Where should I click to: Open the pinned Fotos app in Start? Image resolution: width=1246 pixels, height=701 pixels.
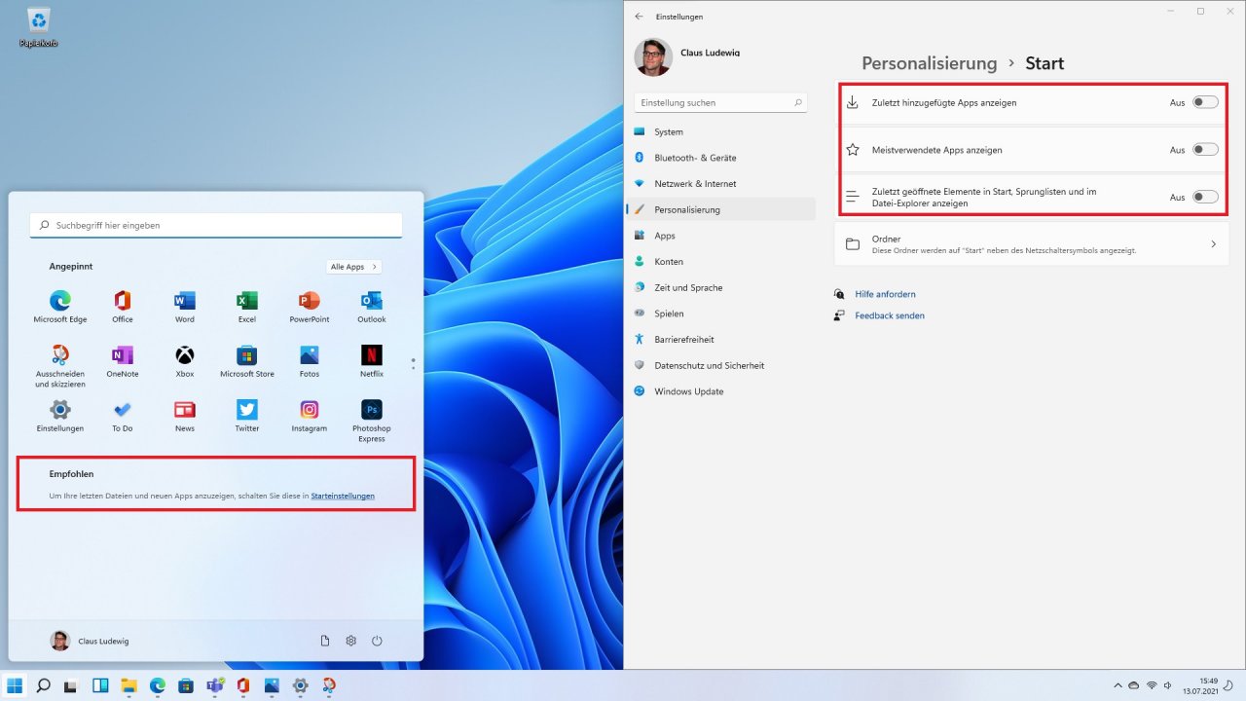point(310,360)
